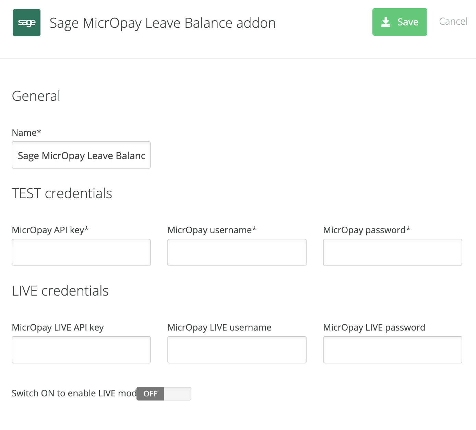Click the "General" section heading
The width and height of the screenshot is (476, 430).
[x=36, y=96]
